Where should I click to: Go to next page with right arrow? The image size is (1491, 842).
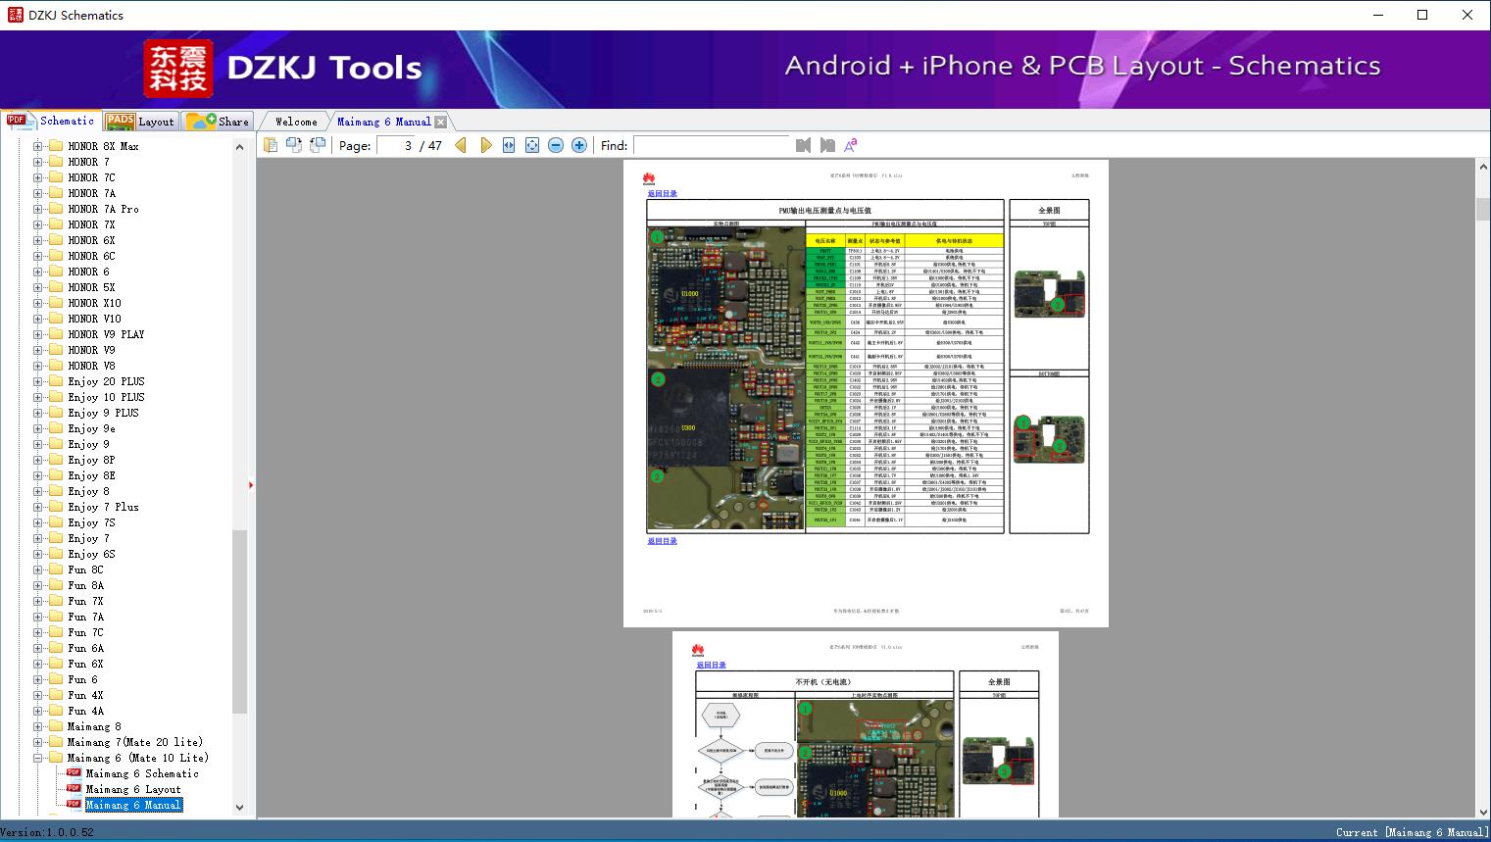[x=485, y=145]
